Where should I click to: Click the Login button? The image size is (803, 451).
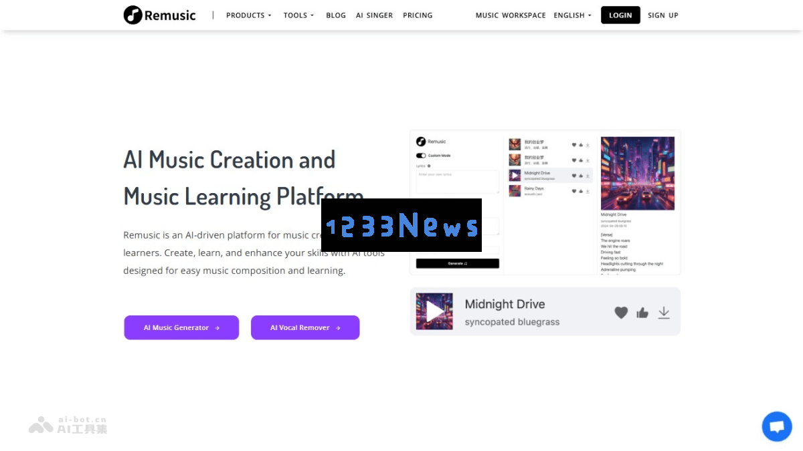(x=620, y=15)
